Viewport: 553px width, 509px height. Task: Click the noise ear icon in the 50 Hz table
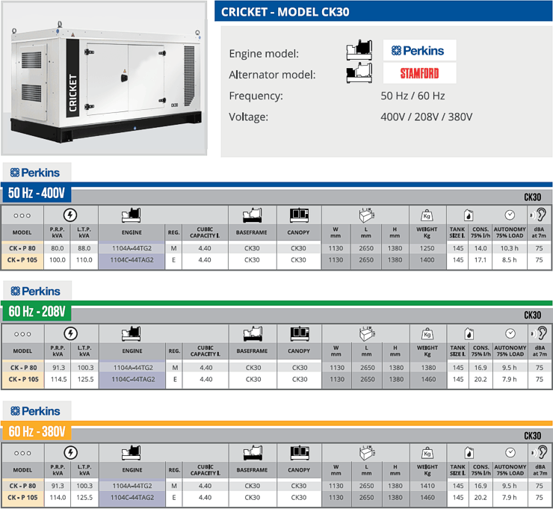pyautogui.click(x=539, y=214)
